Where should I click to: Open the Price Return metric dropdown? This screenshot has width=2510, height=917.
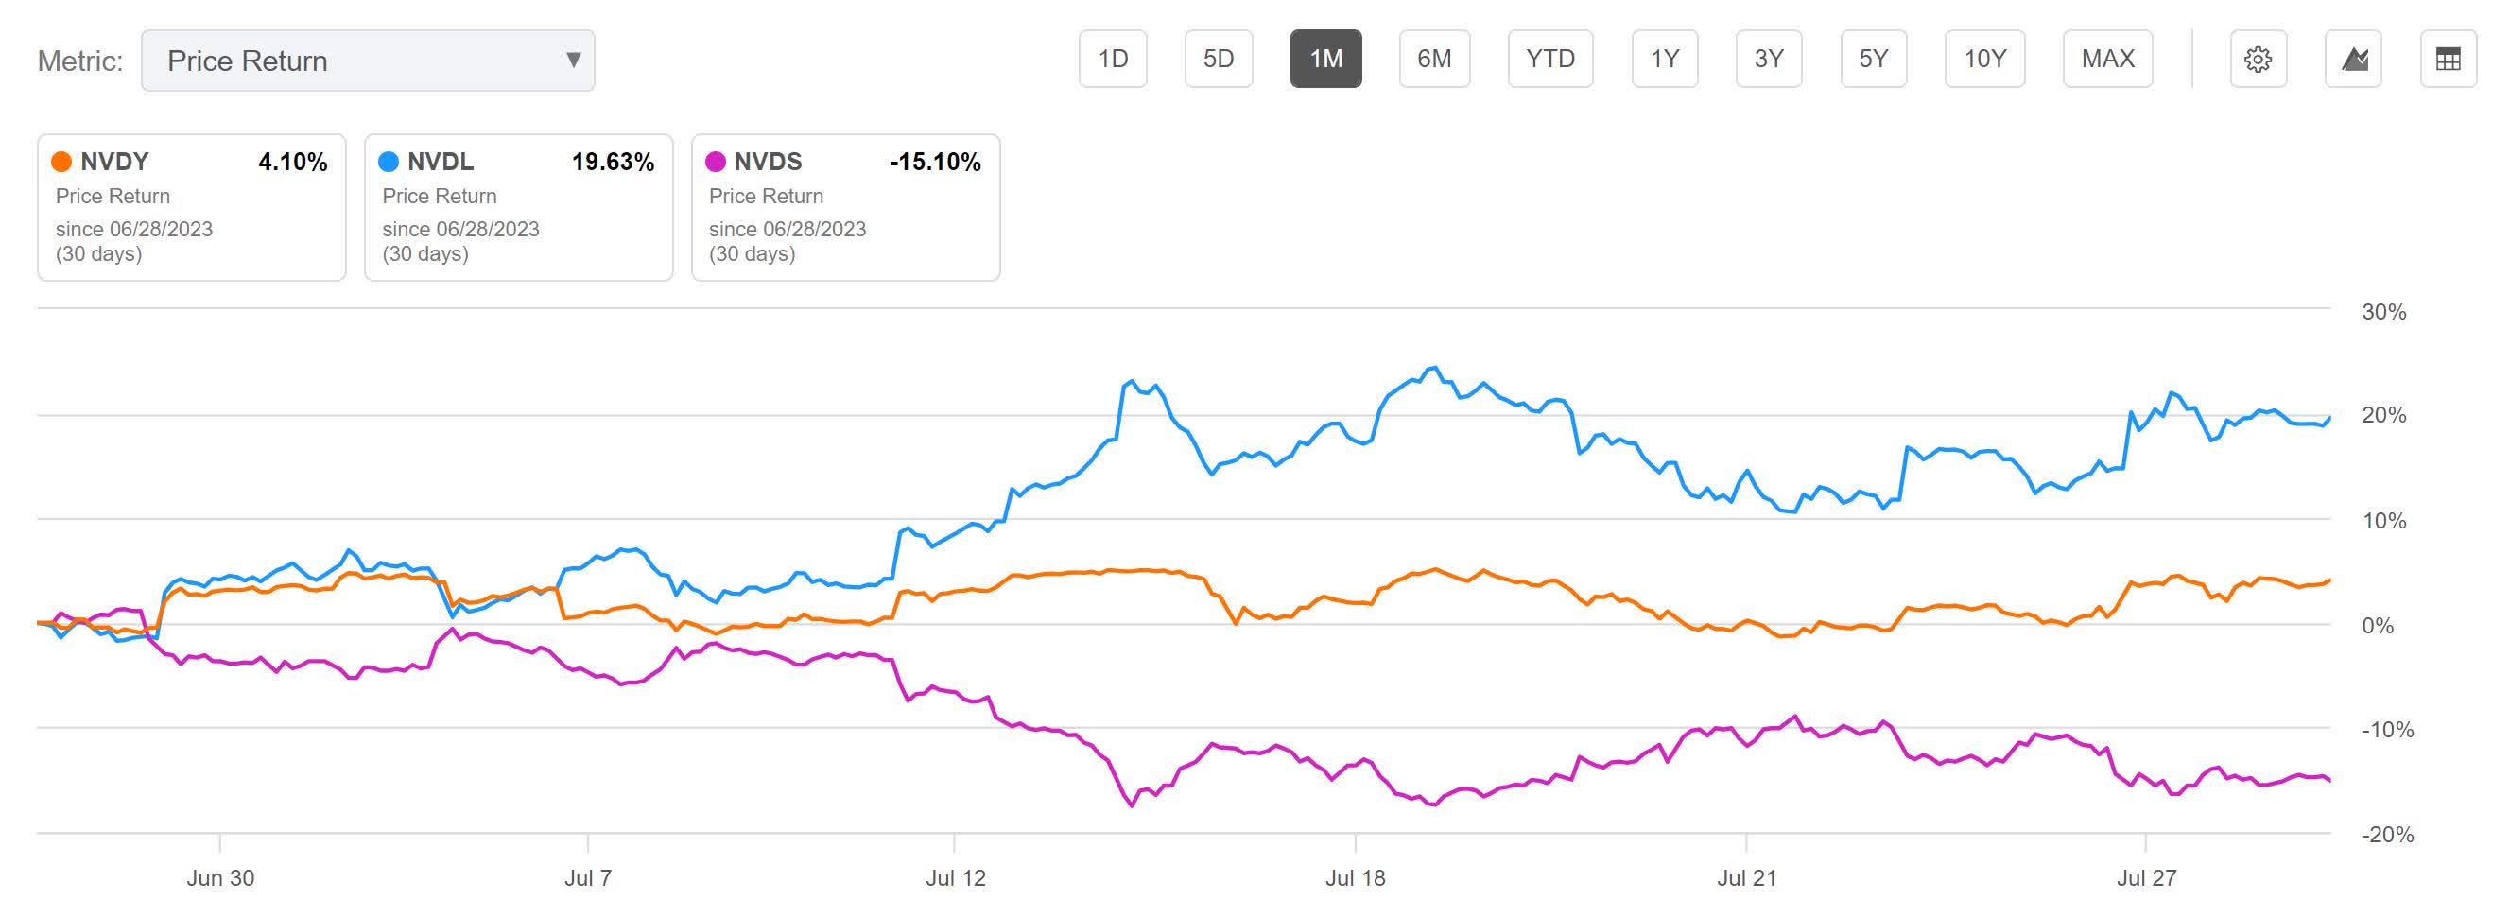(366, 61)
